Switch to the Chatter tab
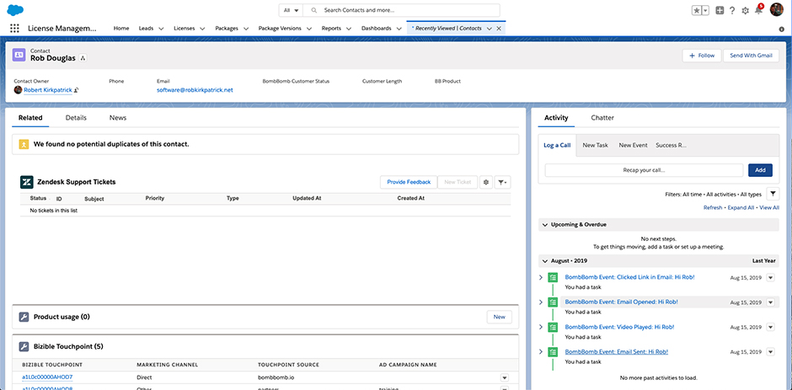Viewport: 792px width, 390px height. click(602, 118)
